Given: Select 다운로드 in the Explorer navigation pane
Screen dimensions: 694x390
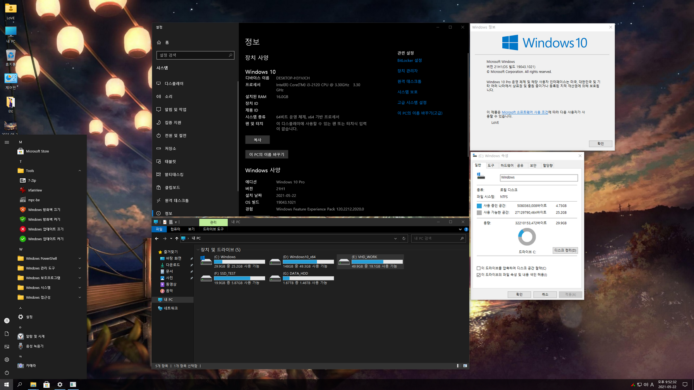Looking at the screenshot, I should pos(173,265).
